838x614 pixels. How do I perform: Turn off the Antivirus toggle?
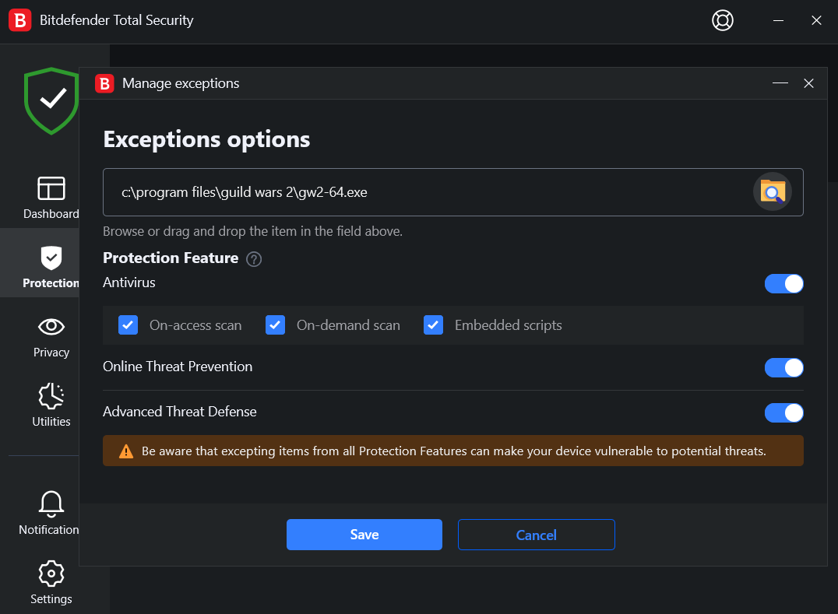(783, 283)
